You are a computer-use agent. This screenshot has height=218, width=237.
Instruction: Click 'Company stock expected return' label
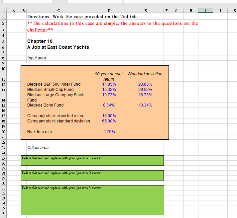[x=56, y=116]
